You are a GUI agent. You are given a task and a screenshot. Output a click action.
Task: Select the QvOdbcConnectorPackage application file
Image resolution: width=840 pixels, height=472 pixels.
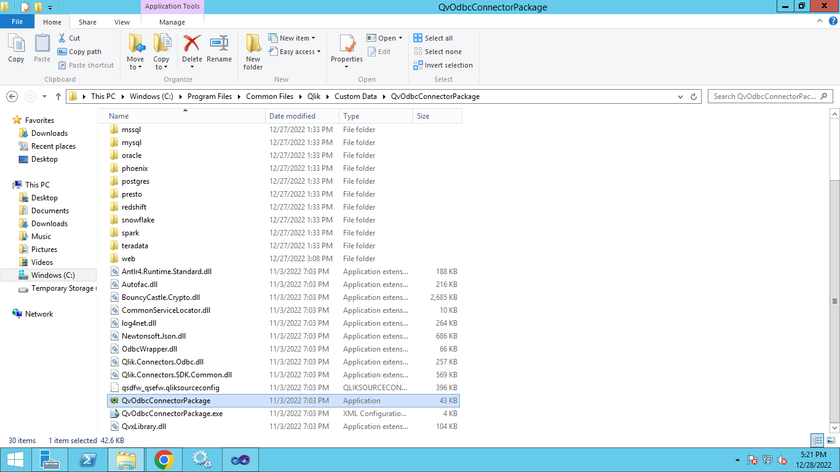283,401
